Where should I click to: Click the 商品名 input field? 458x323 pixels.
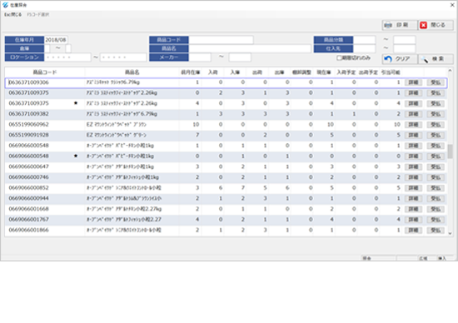tap(250, 48)
